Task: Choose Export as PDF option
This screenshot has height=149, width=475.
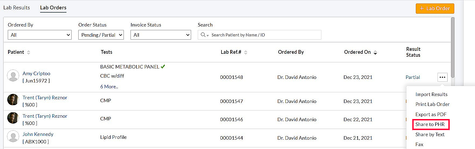Action: coord(431,114)
